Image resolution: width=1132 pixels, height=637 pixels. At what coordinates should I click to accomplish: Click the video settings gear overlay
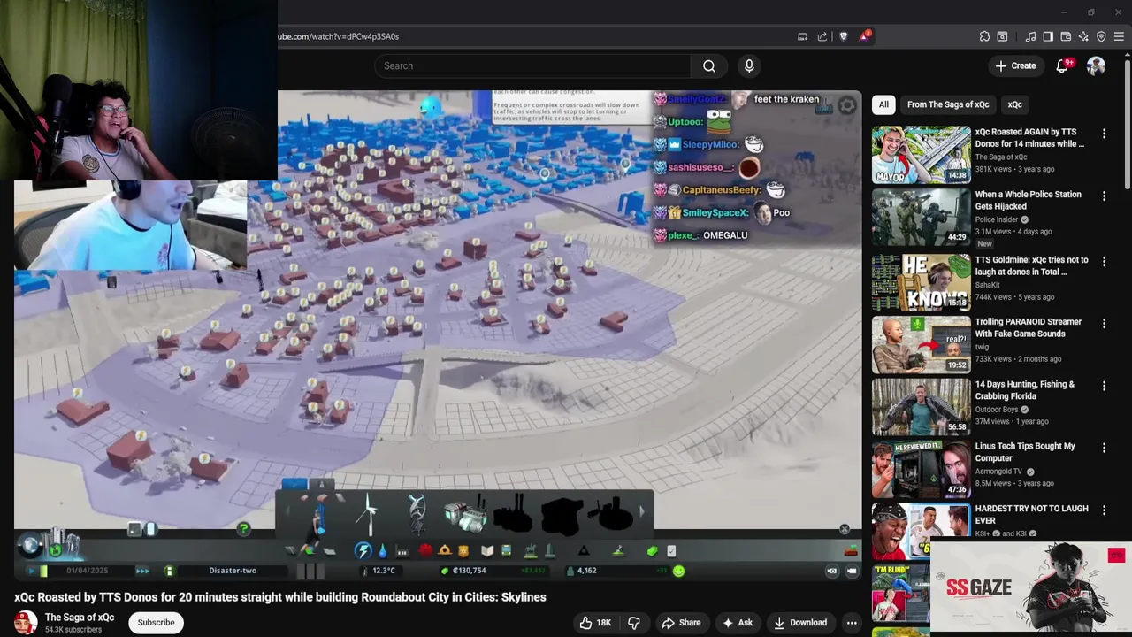point(847,106)
